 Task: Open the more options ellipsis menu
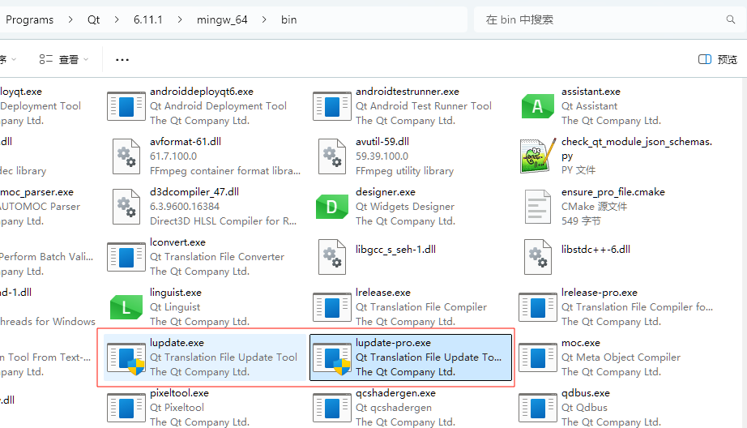[122, 59]
